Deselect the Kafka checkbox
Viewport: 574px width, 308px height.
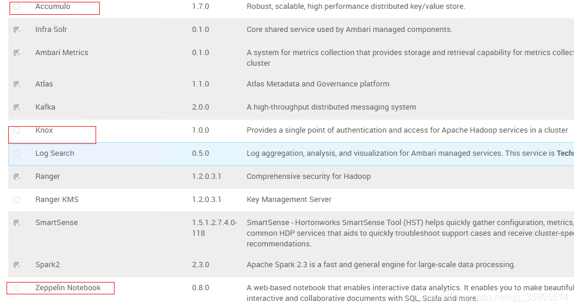tap(17, 107)
